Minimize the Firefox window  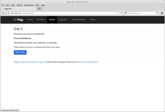click(x=156, y=2)
